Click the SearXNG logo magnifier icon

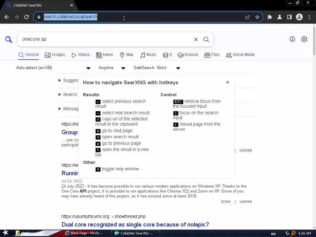(9, 39)
